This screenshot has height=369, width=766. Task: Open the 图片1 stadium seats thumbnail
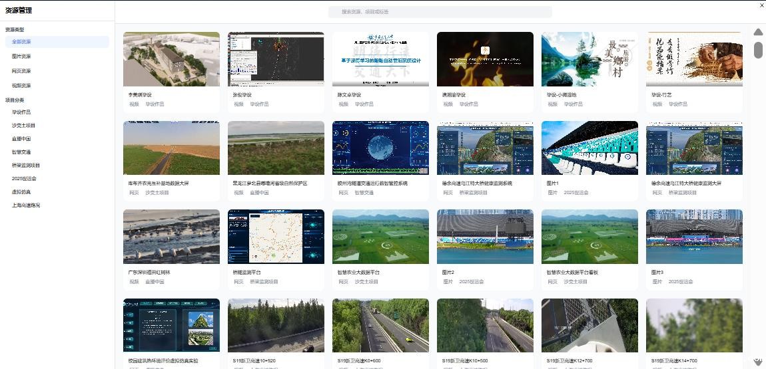(589, 148)
